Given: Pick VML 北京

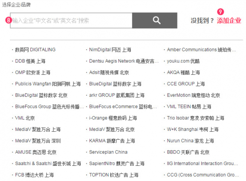Looking at the screenshot, I should coord(25,118).
